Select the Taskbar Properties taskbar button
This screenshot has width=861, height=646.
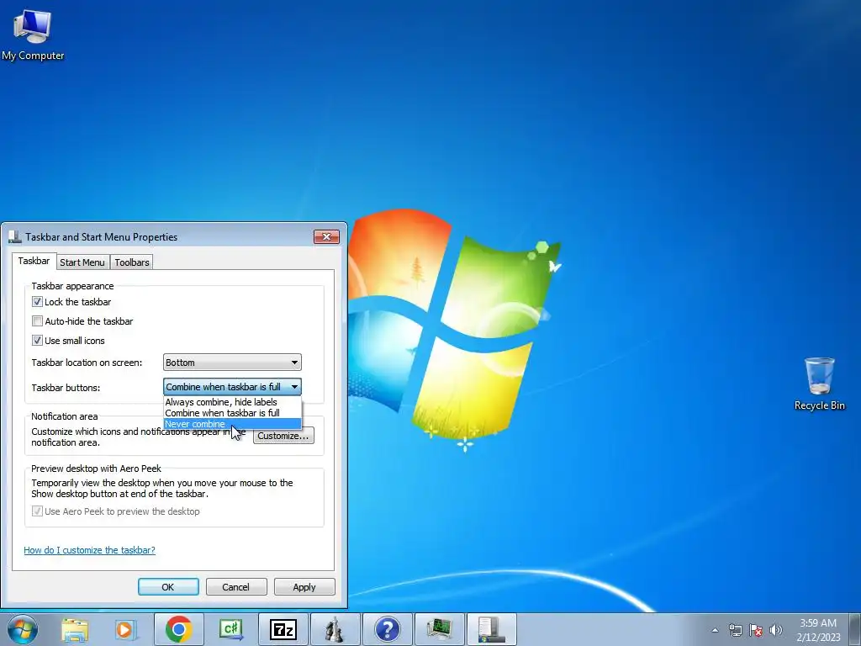(x=491, y=629)
